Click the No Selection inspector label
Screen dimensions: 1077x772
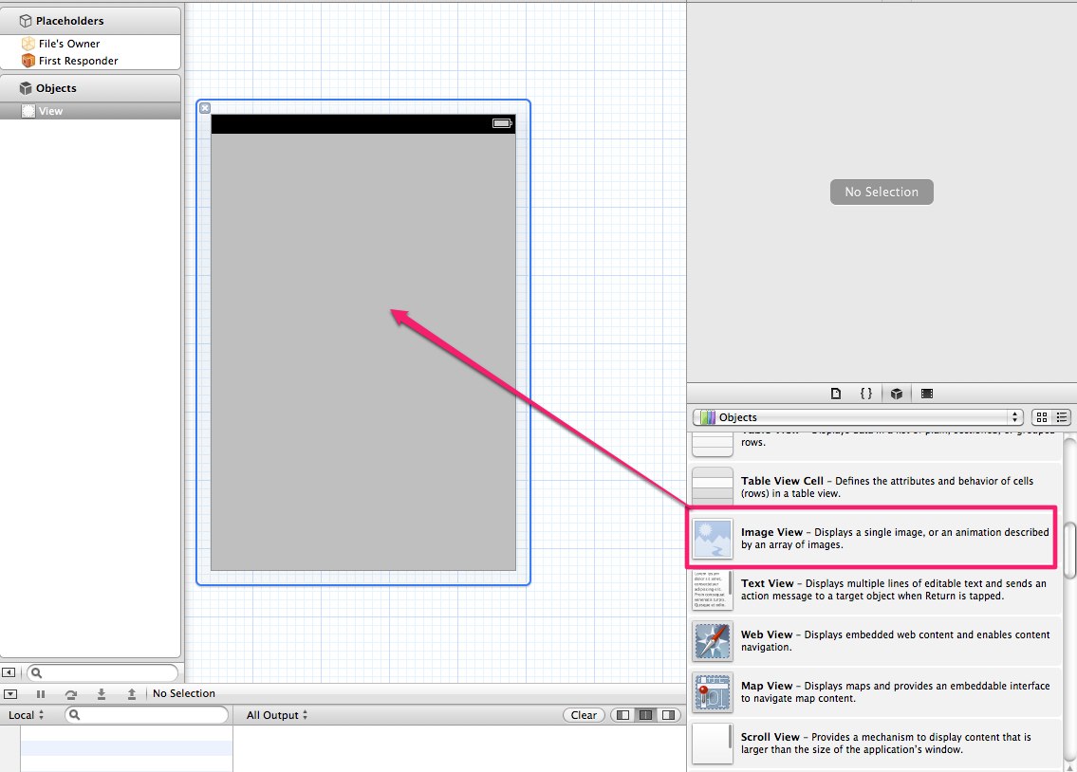tap(882, 193)
